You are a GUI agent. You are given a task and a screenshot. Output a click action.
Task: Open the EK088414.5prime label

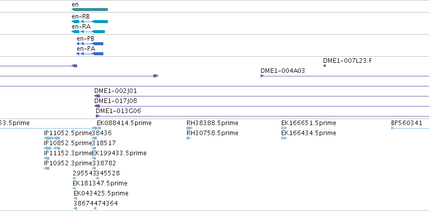(124, 123)
